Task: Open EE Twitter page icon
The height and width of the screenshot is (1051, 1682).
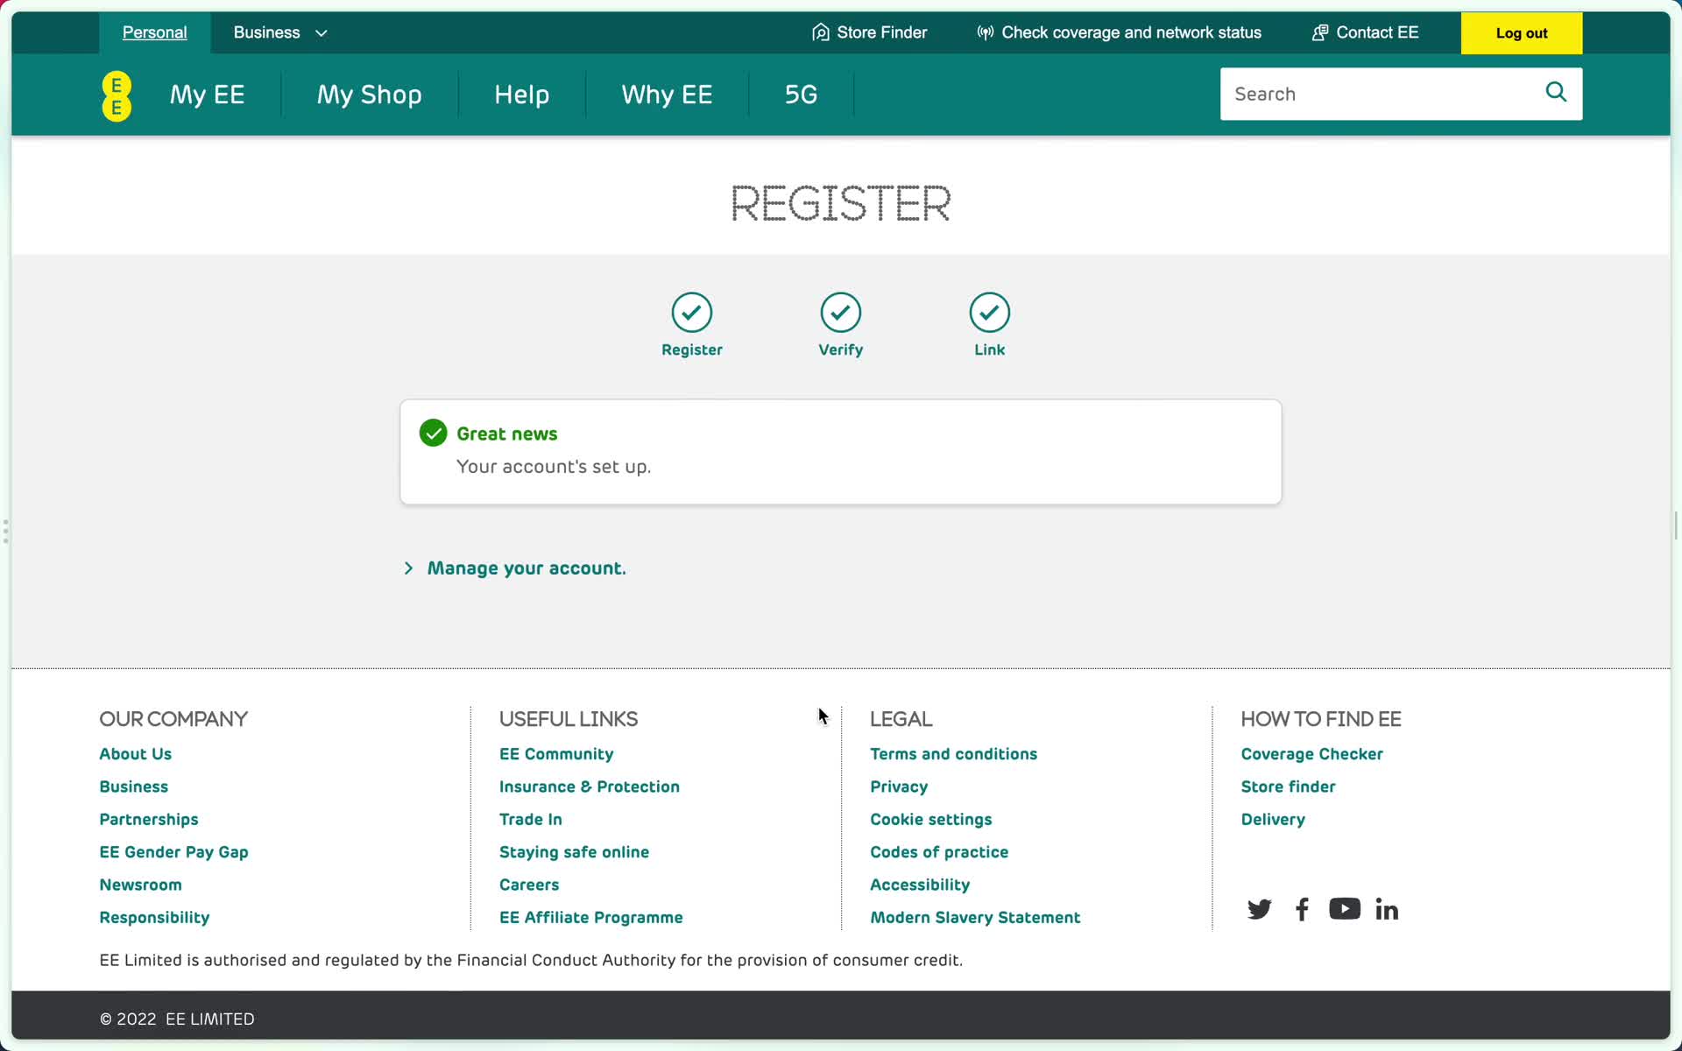Action: tap(1259, 909)
